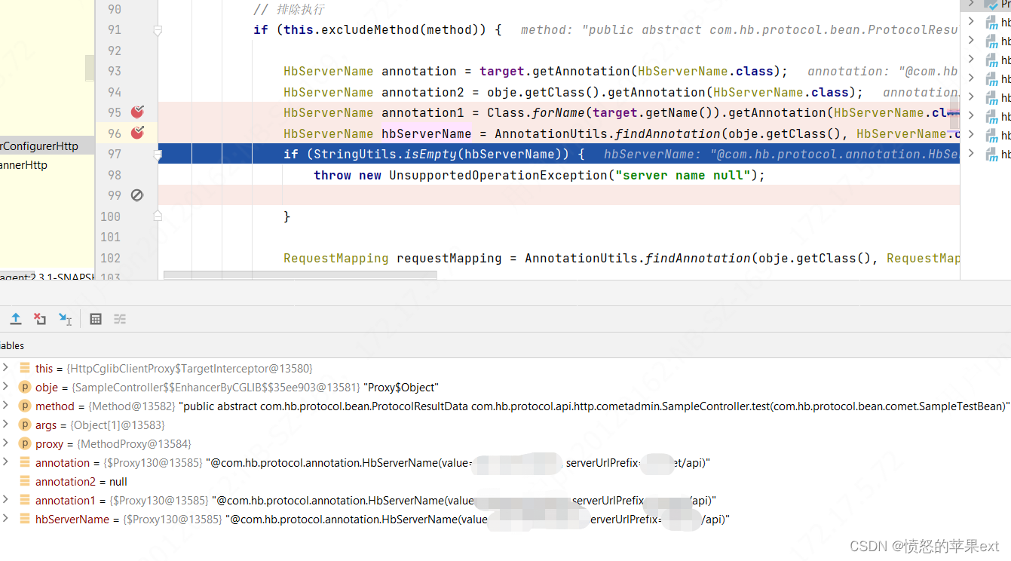Click the fold end marker at line 100
Viewport: 1011px width, 561px height.
tap(158, 216)
